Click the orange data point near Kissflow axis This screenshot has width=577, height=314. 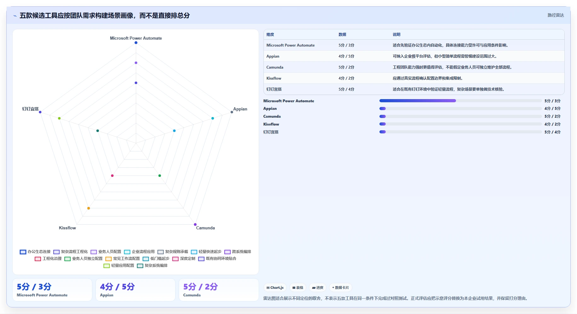[x=89, y=208]
